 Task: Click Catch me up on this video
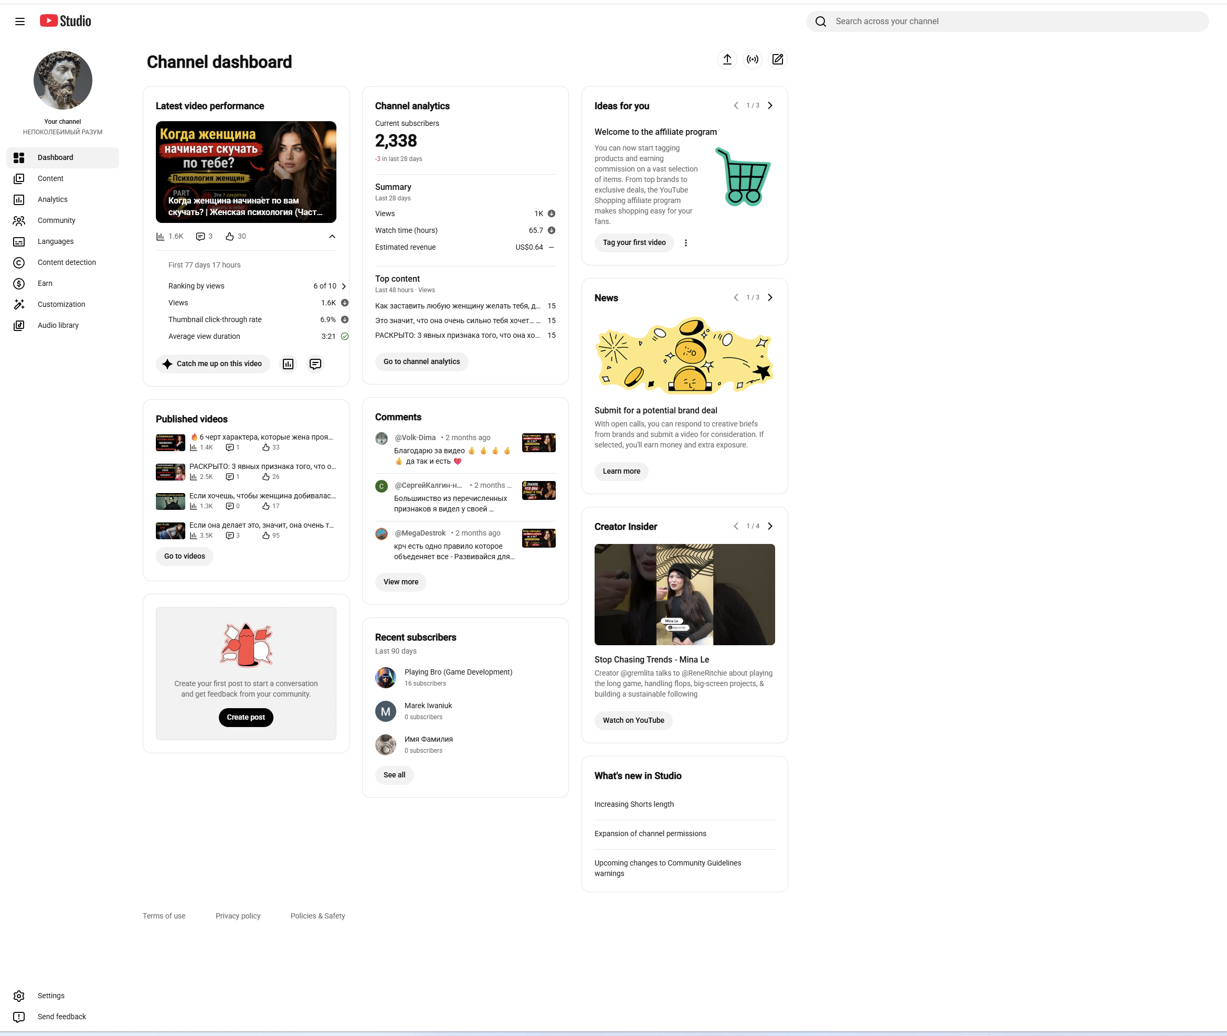point(213,364)
